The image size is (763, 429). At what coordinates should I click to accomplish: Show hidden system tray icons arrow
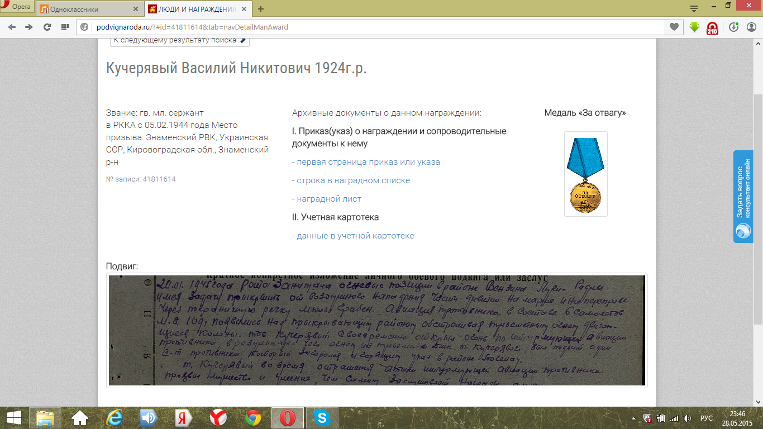[x=634, y=418]
